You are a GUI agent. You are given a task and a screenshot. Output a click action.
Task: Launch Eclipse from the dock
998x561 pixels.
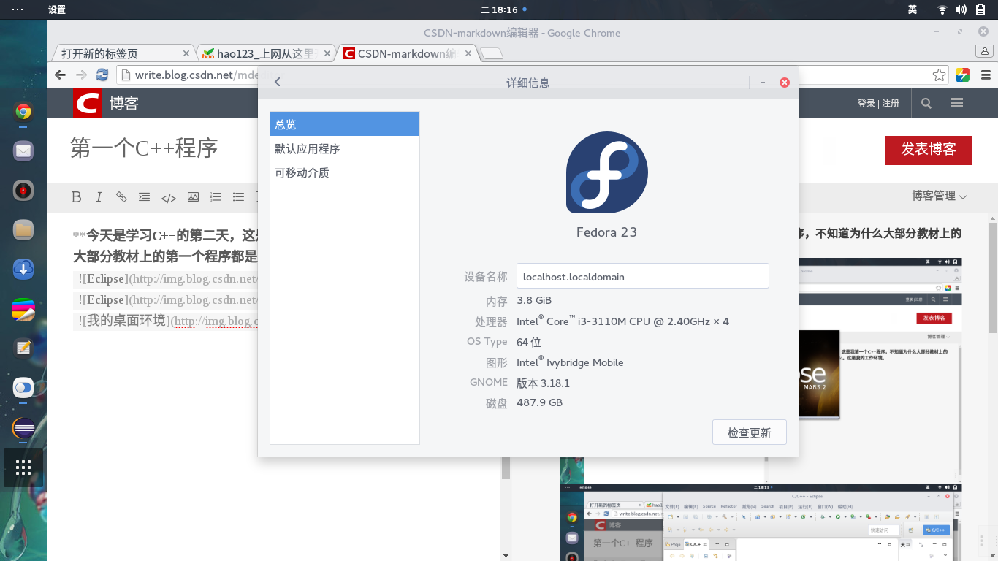pos(23,427)
